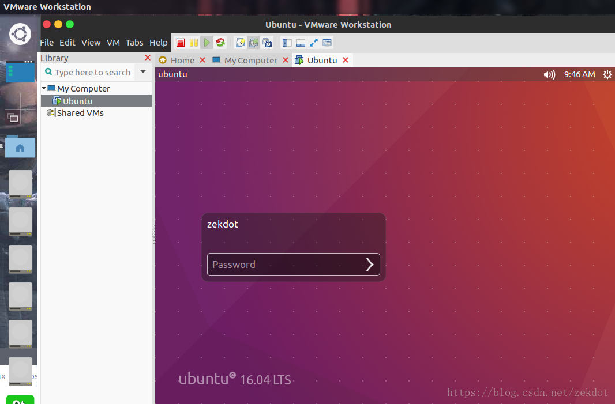Open the Tabs menu
The image size is (615, 404).
point(134,43)
